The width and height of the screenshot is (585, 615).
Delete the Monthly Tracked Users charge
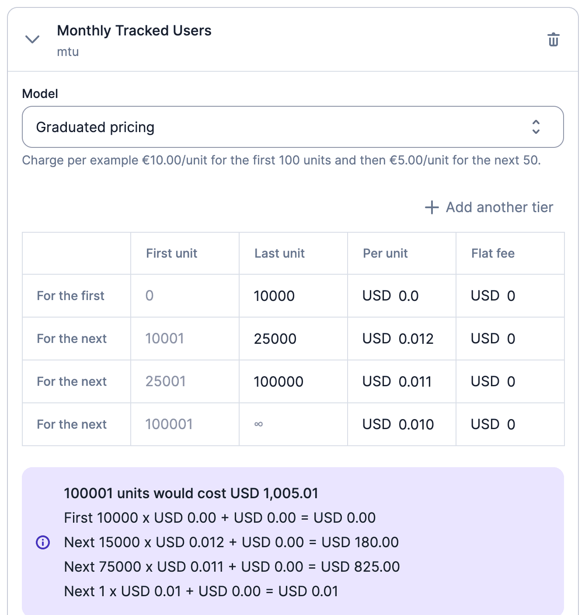(x=554, y=39)
